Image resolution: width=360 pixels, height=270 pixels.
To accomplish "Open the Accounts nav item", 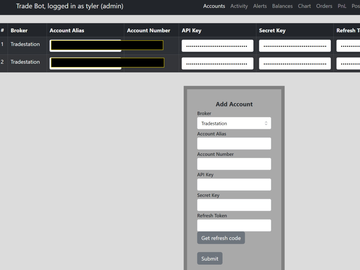I will [214, 6].
